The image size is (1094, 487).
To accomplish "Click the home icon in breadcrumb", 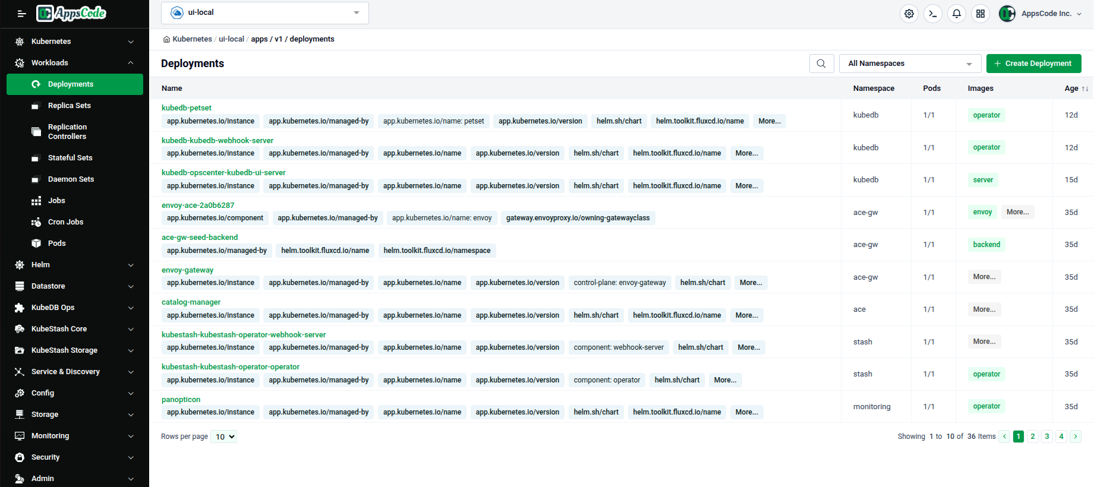I will pos(166,39).
